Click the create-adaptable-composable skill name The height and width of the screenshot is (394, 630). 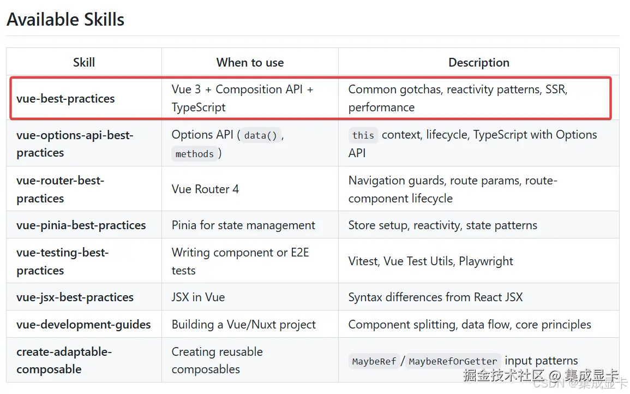tap(64, 361)
